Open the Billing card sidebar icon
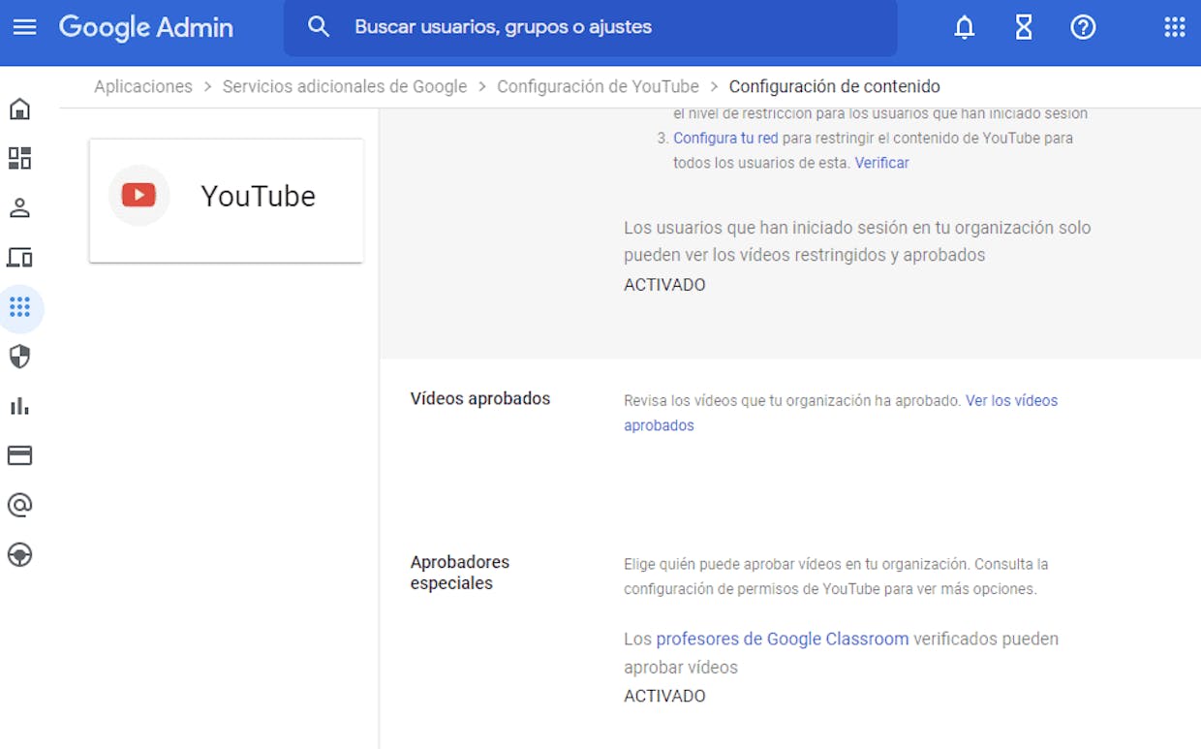This screenshot has width=1201, height=749. (19, 455)
